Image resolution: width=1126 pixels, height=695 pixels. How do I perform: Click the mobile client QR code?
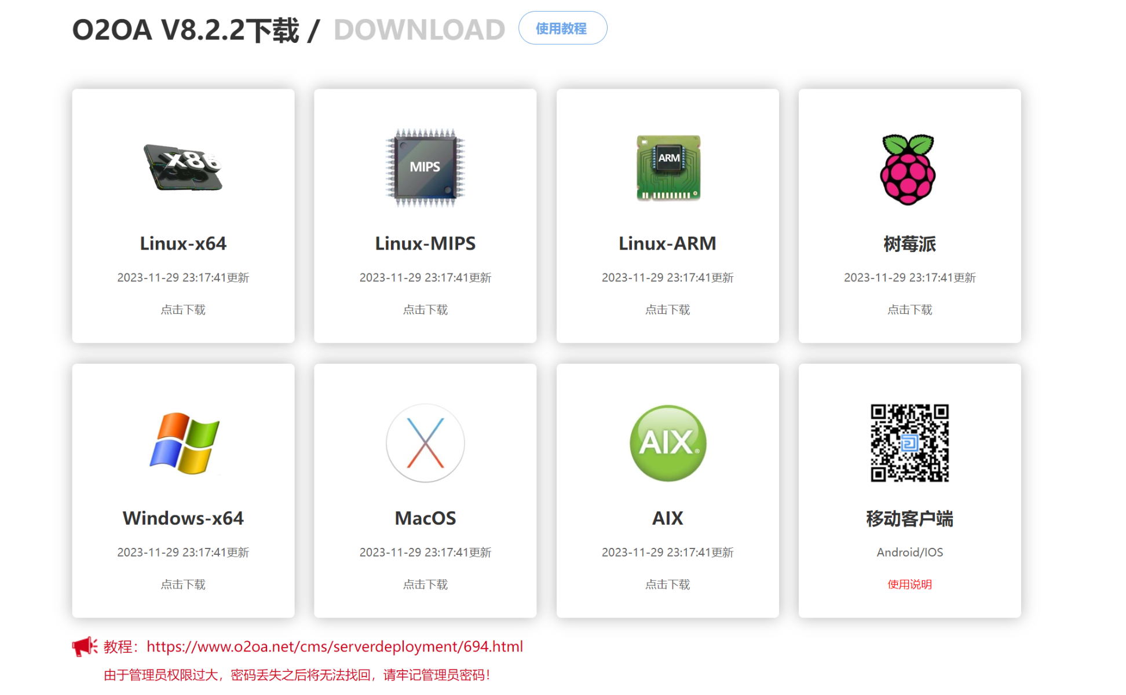909,443
